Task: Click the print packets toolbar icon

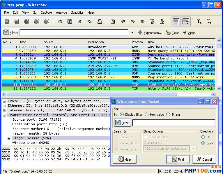Action: coord(100,21)
